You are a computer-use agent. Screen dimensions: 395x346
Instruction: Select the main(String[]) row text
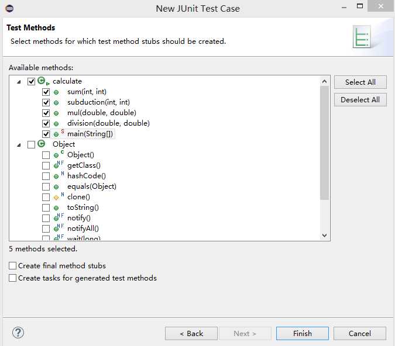point(90,134)
